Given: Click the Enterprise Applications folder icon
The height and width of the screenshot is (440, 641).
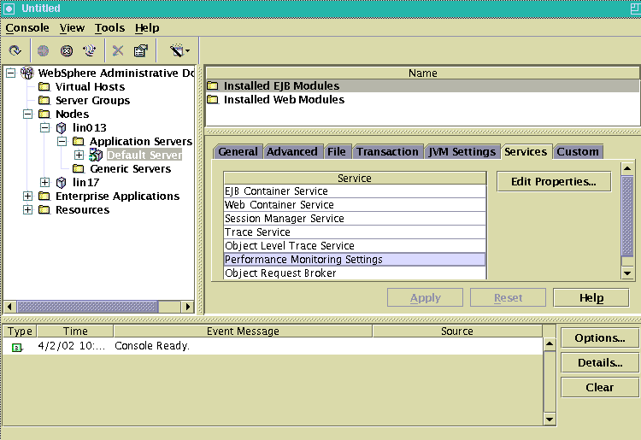Looking at the screenshot, I should pos(44,197).
